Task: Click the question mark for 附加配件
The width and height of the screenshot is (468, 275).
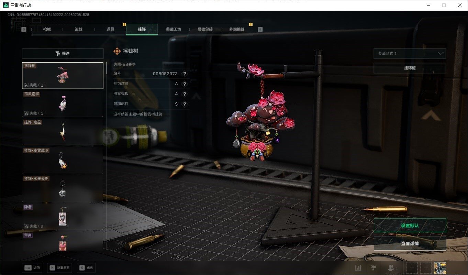Action: (185, 104)
